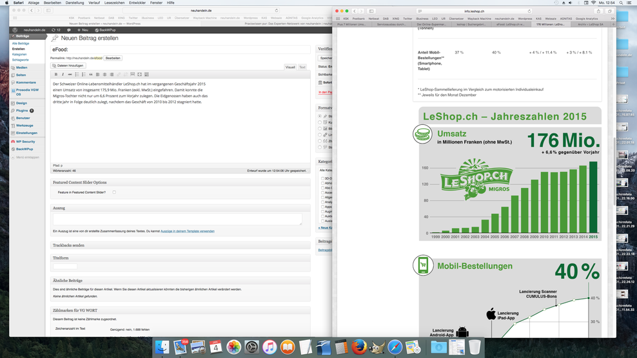Tick the 3D-D category checkbox
This screenshot has height=358, width=637.
[x=323, y=178]
